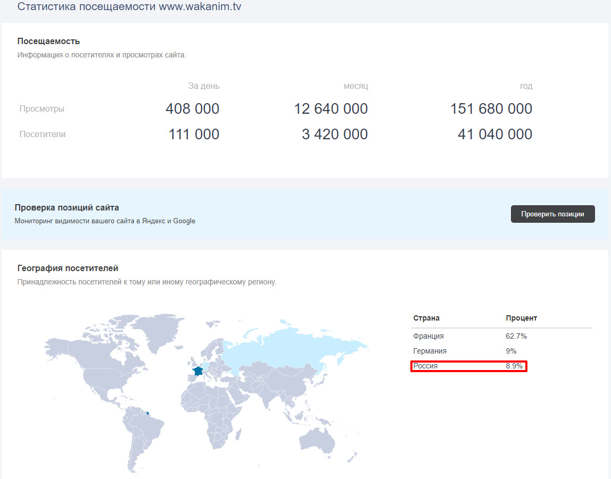Click the daily views value 408 000

coord(192,109)
